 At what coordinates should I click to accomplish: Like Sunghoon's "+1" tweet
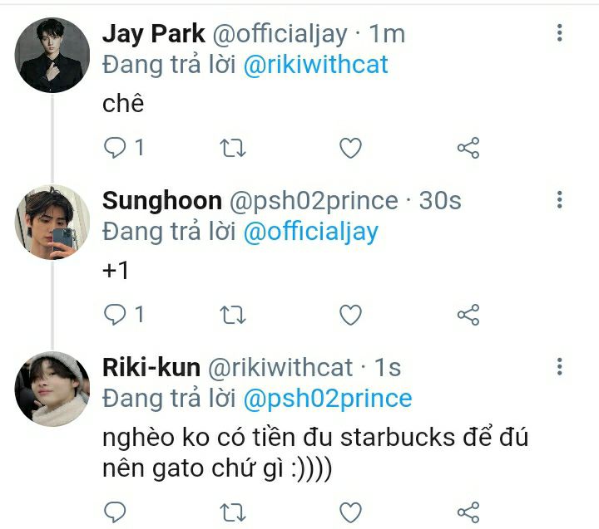(351, 314)
